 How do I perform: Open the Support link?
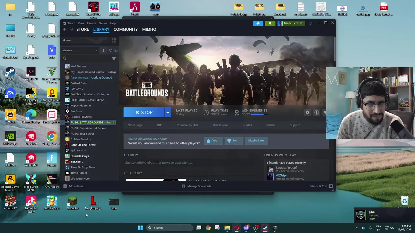(295, 125)
